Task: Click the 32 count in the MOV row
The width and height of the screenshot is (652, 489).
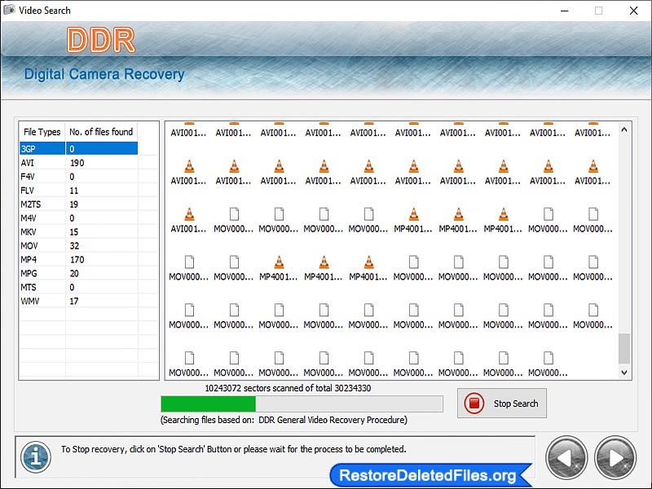Action: tap(74, 246)
